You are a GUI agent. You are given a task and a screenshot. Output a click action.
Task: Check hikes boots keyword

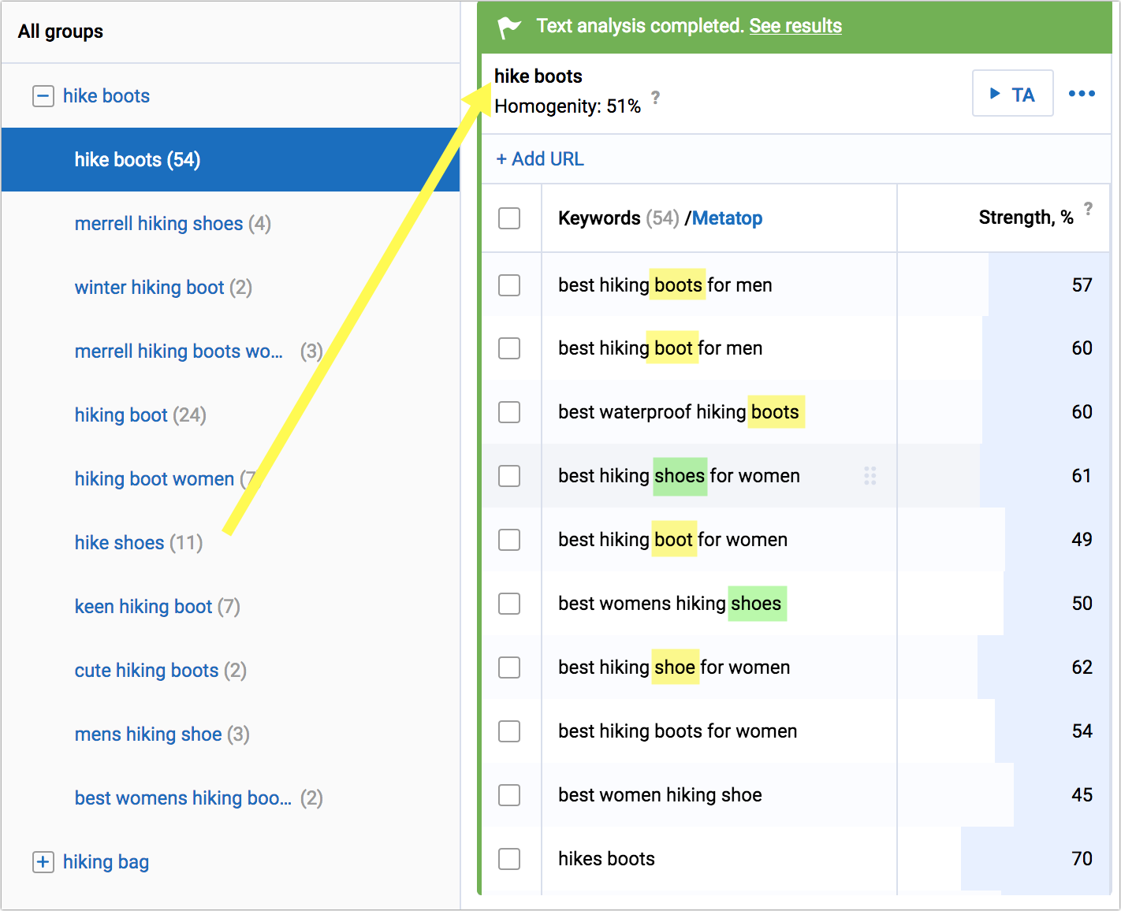click(509, 859)
